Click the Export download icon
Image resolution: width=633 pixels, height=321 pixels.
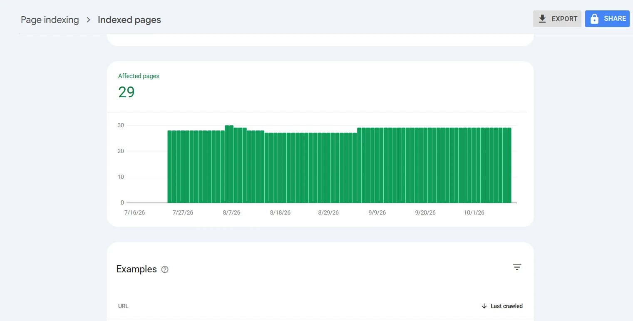point(542,19)
